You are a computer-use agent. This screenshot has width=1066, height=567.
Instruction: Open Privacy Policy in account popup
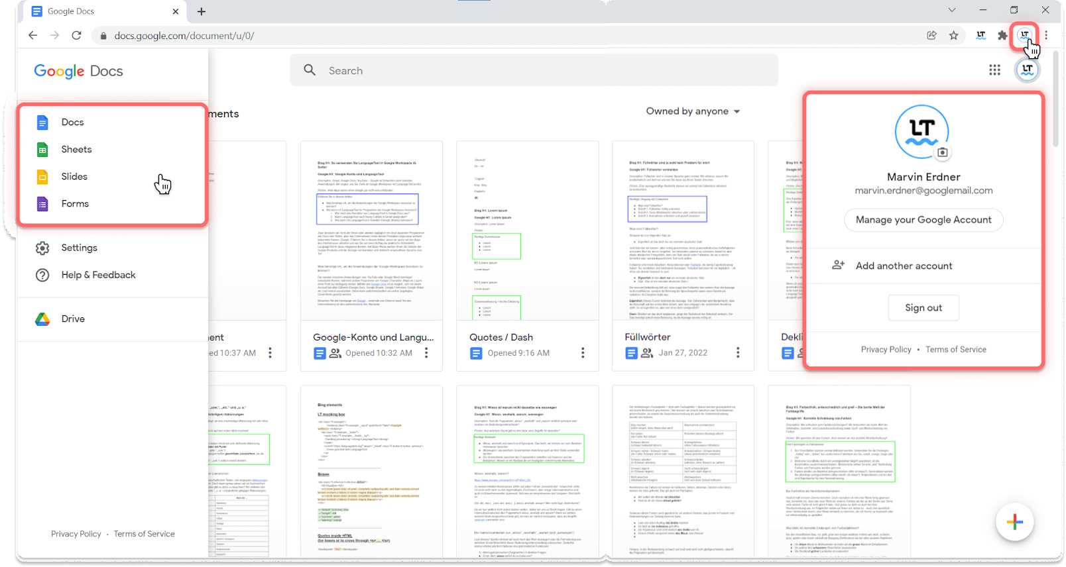(x=886, y=350)
